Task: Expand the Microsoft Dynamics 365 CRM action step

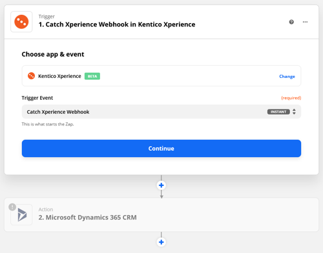Action: [x=161, y=215]
